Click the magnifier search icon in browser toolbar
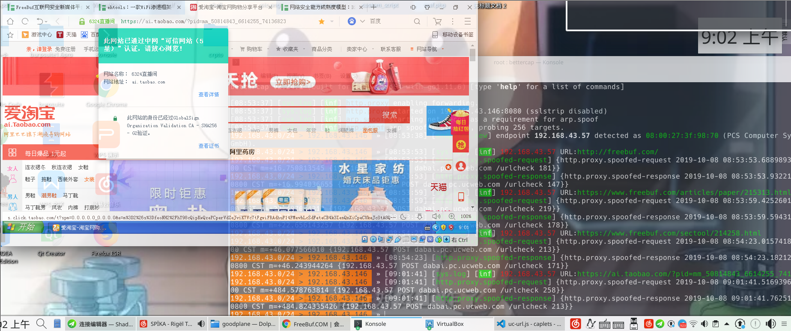This screenshot has height=331, width=791. (417, 21)
